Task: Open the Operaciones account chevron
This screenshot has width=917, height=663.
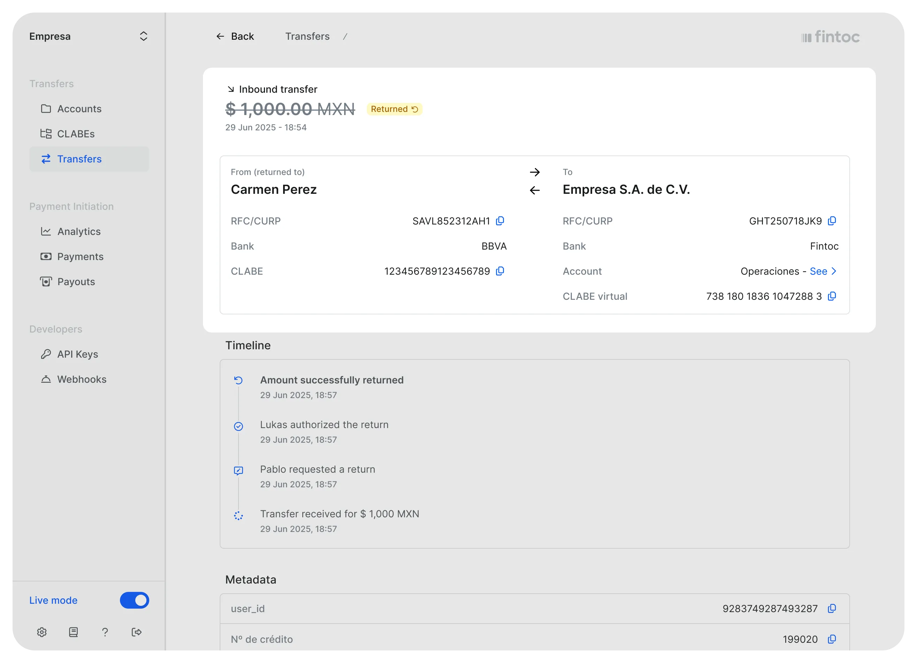Action: [x=834, y=271]
